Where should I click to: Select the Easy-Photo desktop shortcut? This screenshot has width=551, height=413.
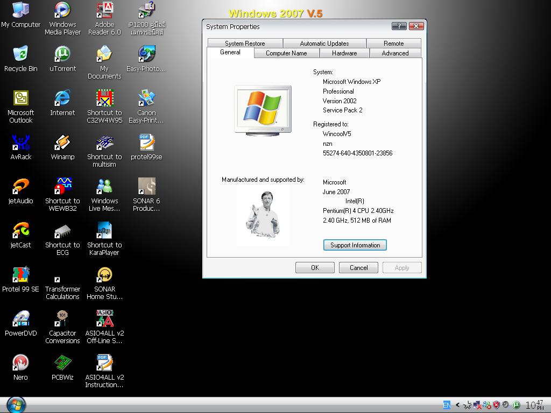pyautogui.click(x=146, y=59)
